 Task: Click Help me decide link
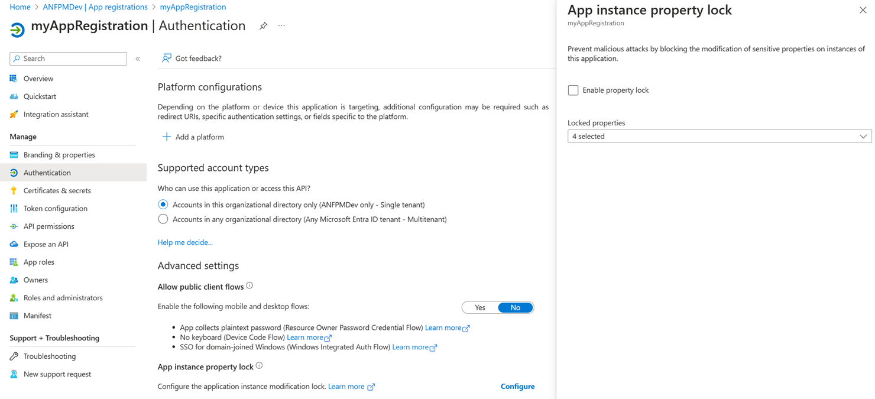pos(185,242)
